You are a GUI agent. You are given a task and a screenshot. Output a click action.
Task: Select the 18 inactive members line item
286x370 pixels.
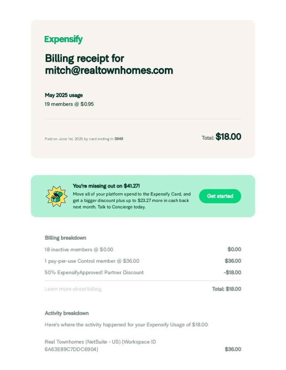79,250
